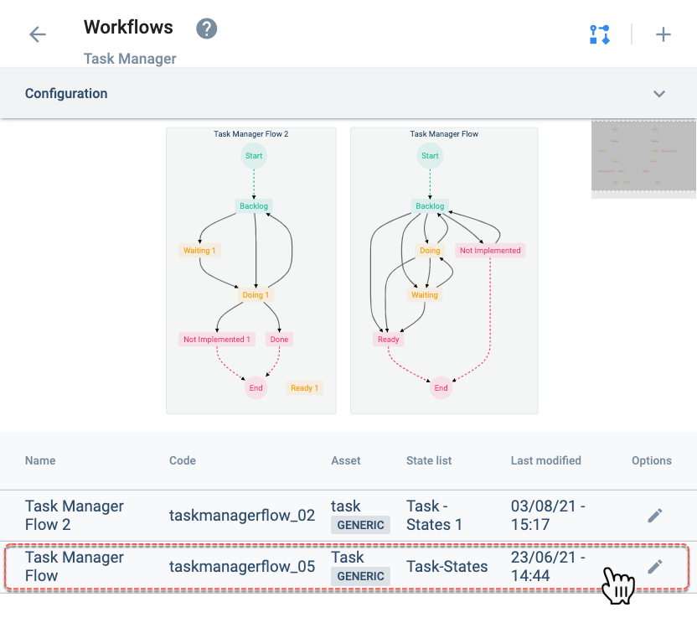Viewport: 697px width, 623px height.
Task: Click the Task asset in taskmanagerflow_05 row
Action: 347,557
